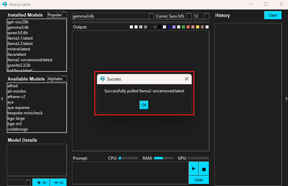Clear the prompt using the lower Clear button
This screenshot has width=288, height=186.
pos(199,180)
